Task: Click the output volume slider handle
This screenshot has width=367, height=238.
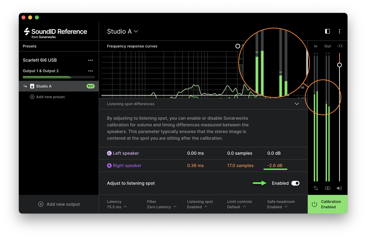Action: coord(339,65)
